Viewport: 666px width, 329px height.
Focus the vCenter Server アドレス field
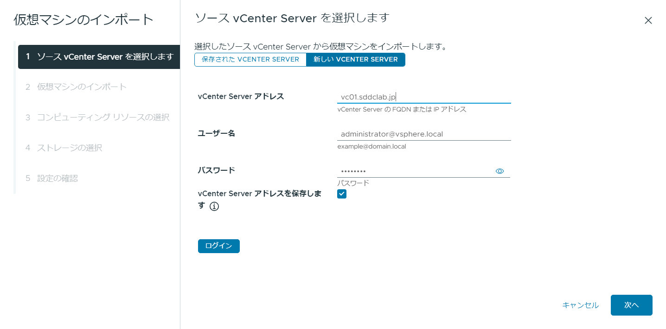pos(424,97)
